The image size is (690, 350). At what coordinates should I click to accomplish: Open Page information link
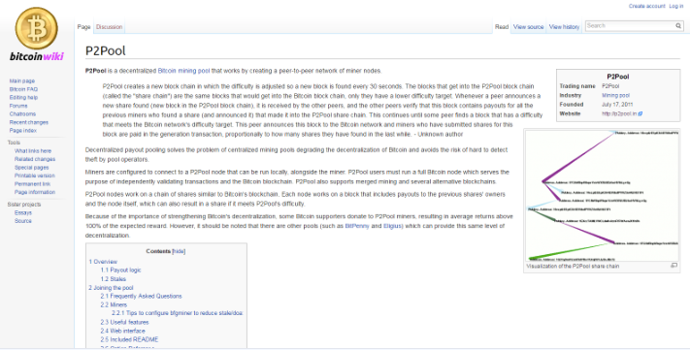tap(35, 192)
